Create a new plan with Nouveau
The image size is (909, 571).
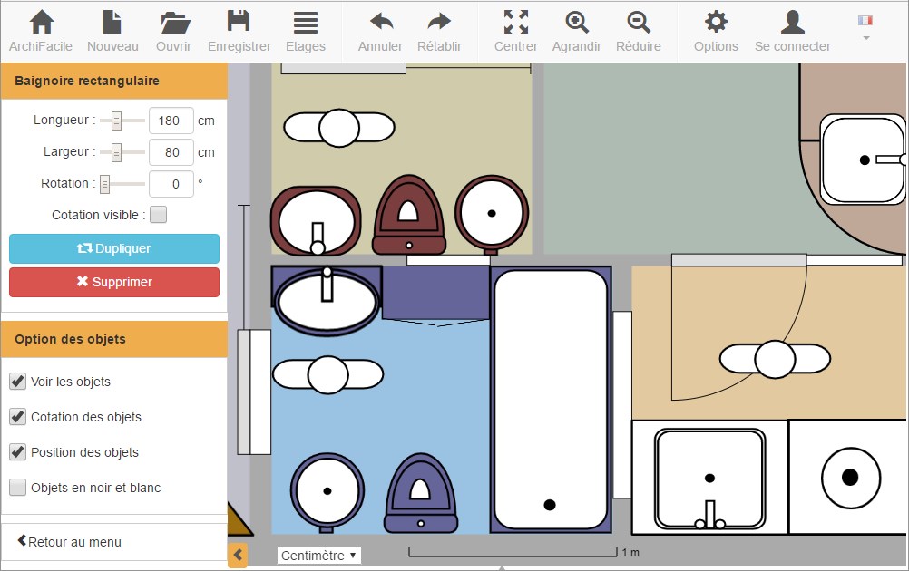[112, 31]
